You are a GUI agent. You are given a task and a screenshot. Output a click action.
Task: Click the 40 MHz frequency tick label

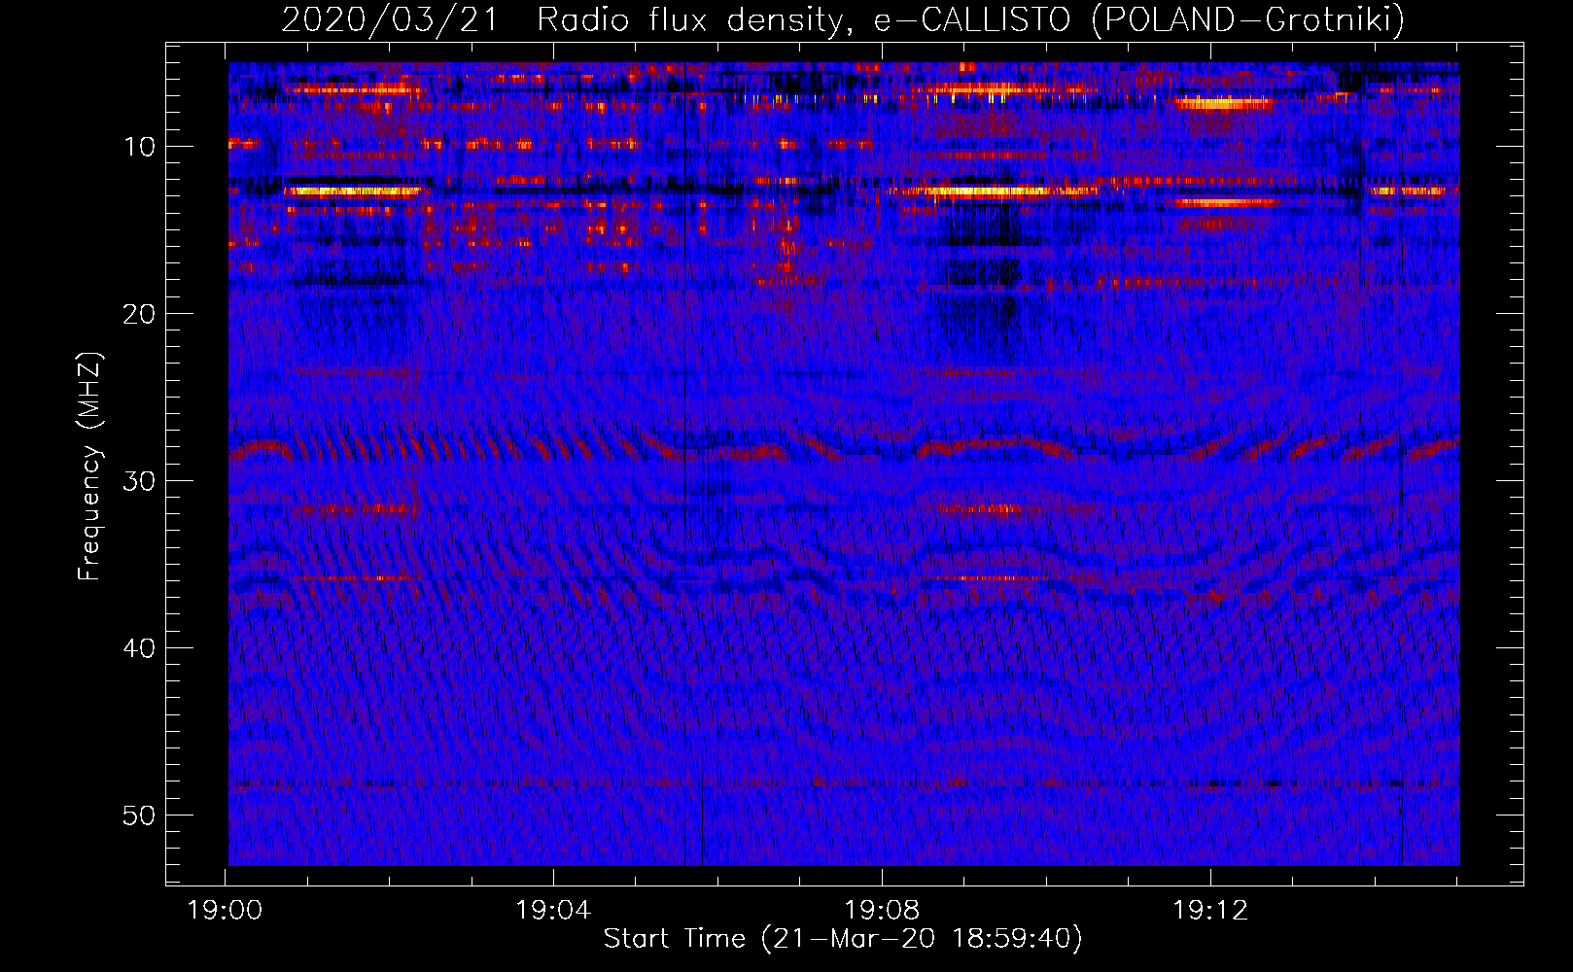[140, 648]
